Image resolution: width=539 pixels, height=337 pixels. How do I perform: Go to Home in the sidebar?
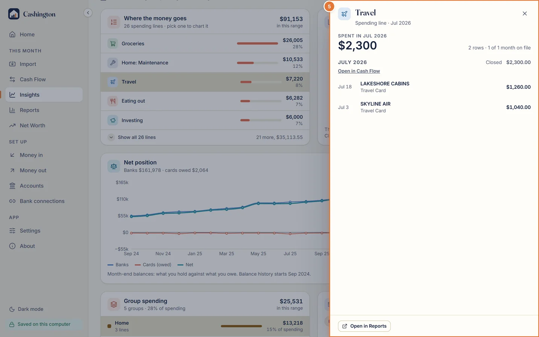click(x=44, y=34)
